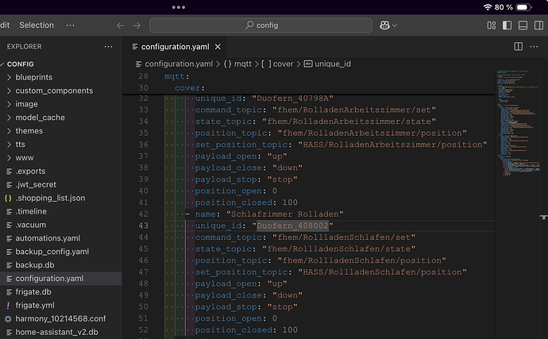Open the .jwt_secret file

pyautogui.click(x=36, y=184)
